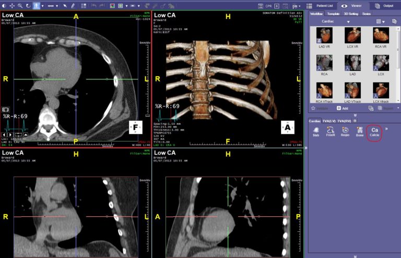401x258 pixels.
Task: Select the Template tab
Action: pos(333,14)
